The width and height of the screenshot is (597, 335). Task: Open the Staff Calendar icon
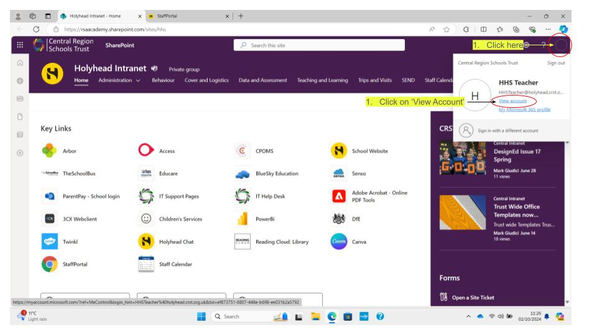146,264
